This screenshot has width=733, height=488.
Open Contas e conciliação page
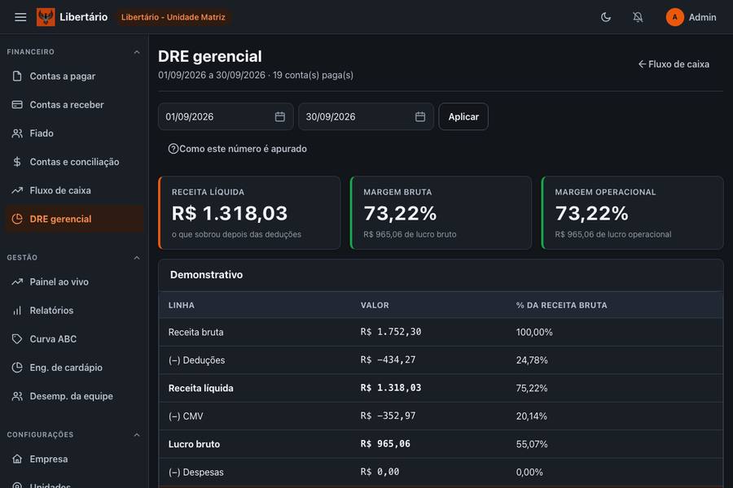point(74,162)
